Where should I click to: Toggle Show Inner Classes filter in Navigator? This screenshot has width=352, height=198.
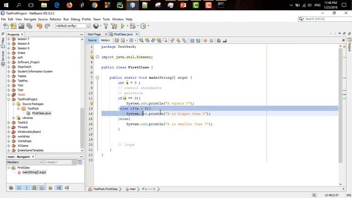click(42, 188)
